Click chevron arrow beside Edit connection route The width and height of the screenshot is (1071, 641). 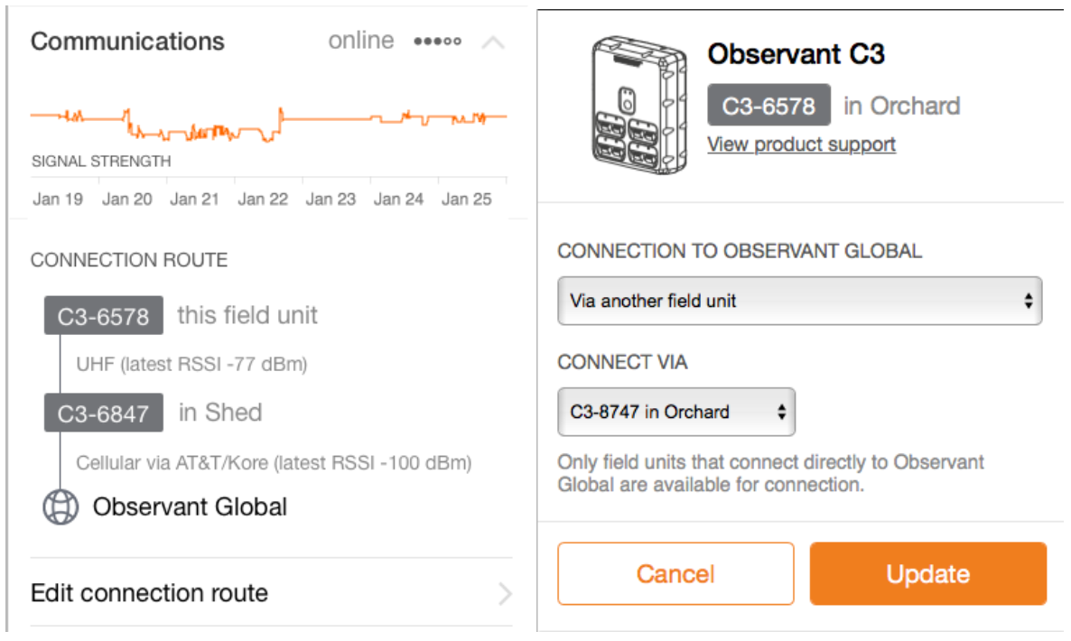(x=504, y=593)
